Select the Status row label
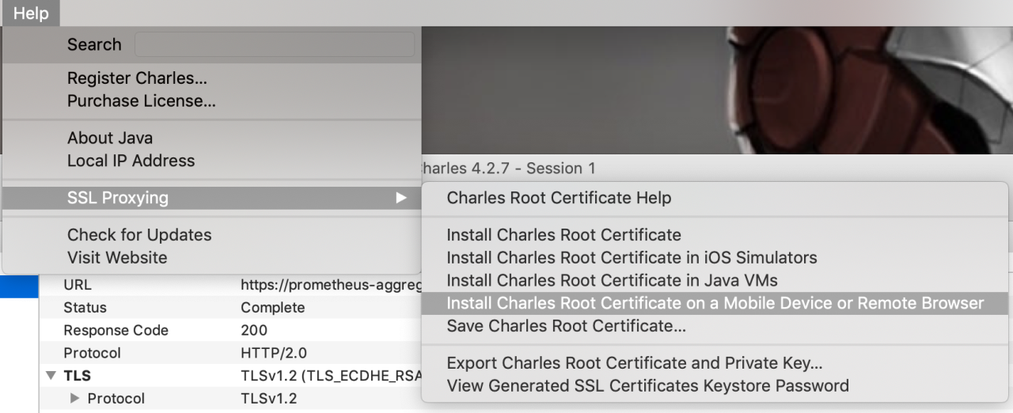Image resolution: width=1013 pixels, height=413 pixels. pos(85,308)
